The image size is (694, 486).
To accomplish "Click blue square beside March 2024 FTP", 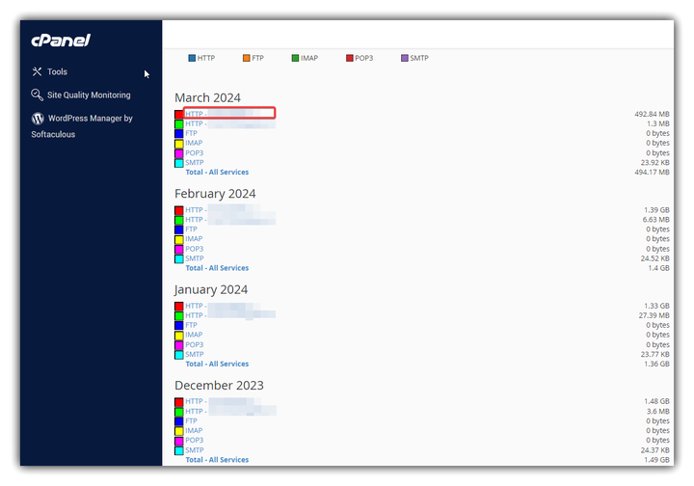I will 179,134.
